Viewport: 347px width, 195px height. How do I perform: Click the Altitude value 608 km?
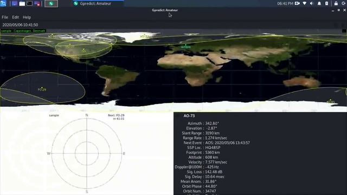click(x=211, y=158)
